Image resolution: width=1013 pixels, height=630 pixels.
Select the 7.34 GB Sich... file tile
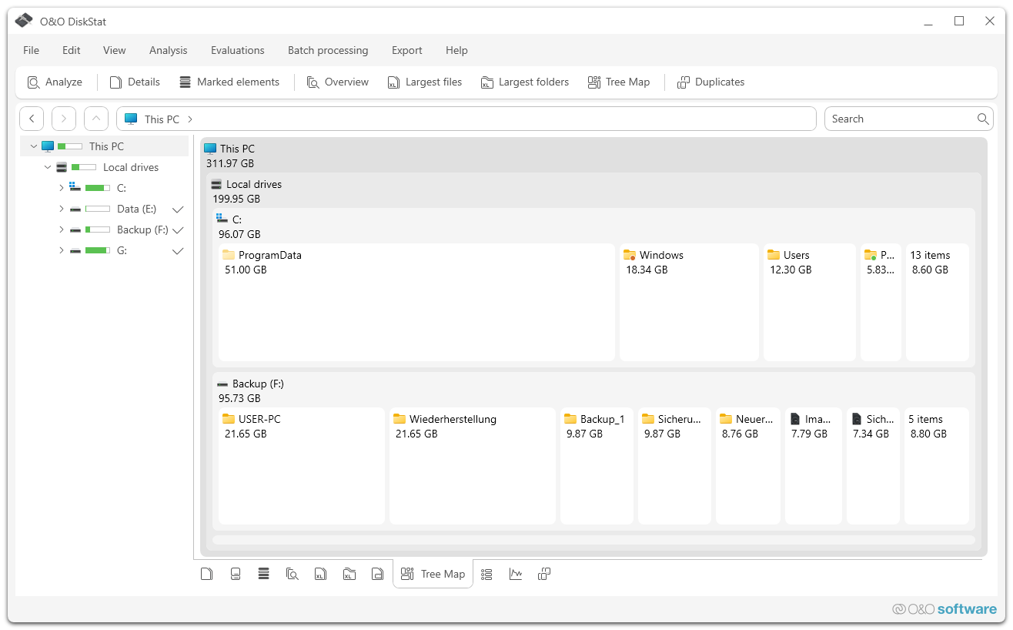pos(873,466)
